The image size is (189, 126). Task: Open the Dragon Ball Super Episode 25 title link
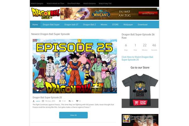coord(47,97)
